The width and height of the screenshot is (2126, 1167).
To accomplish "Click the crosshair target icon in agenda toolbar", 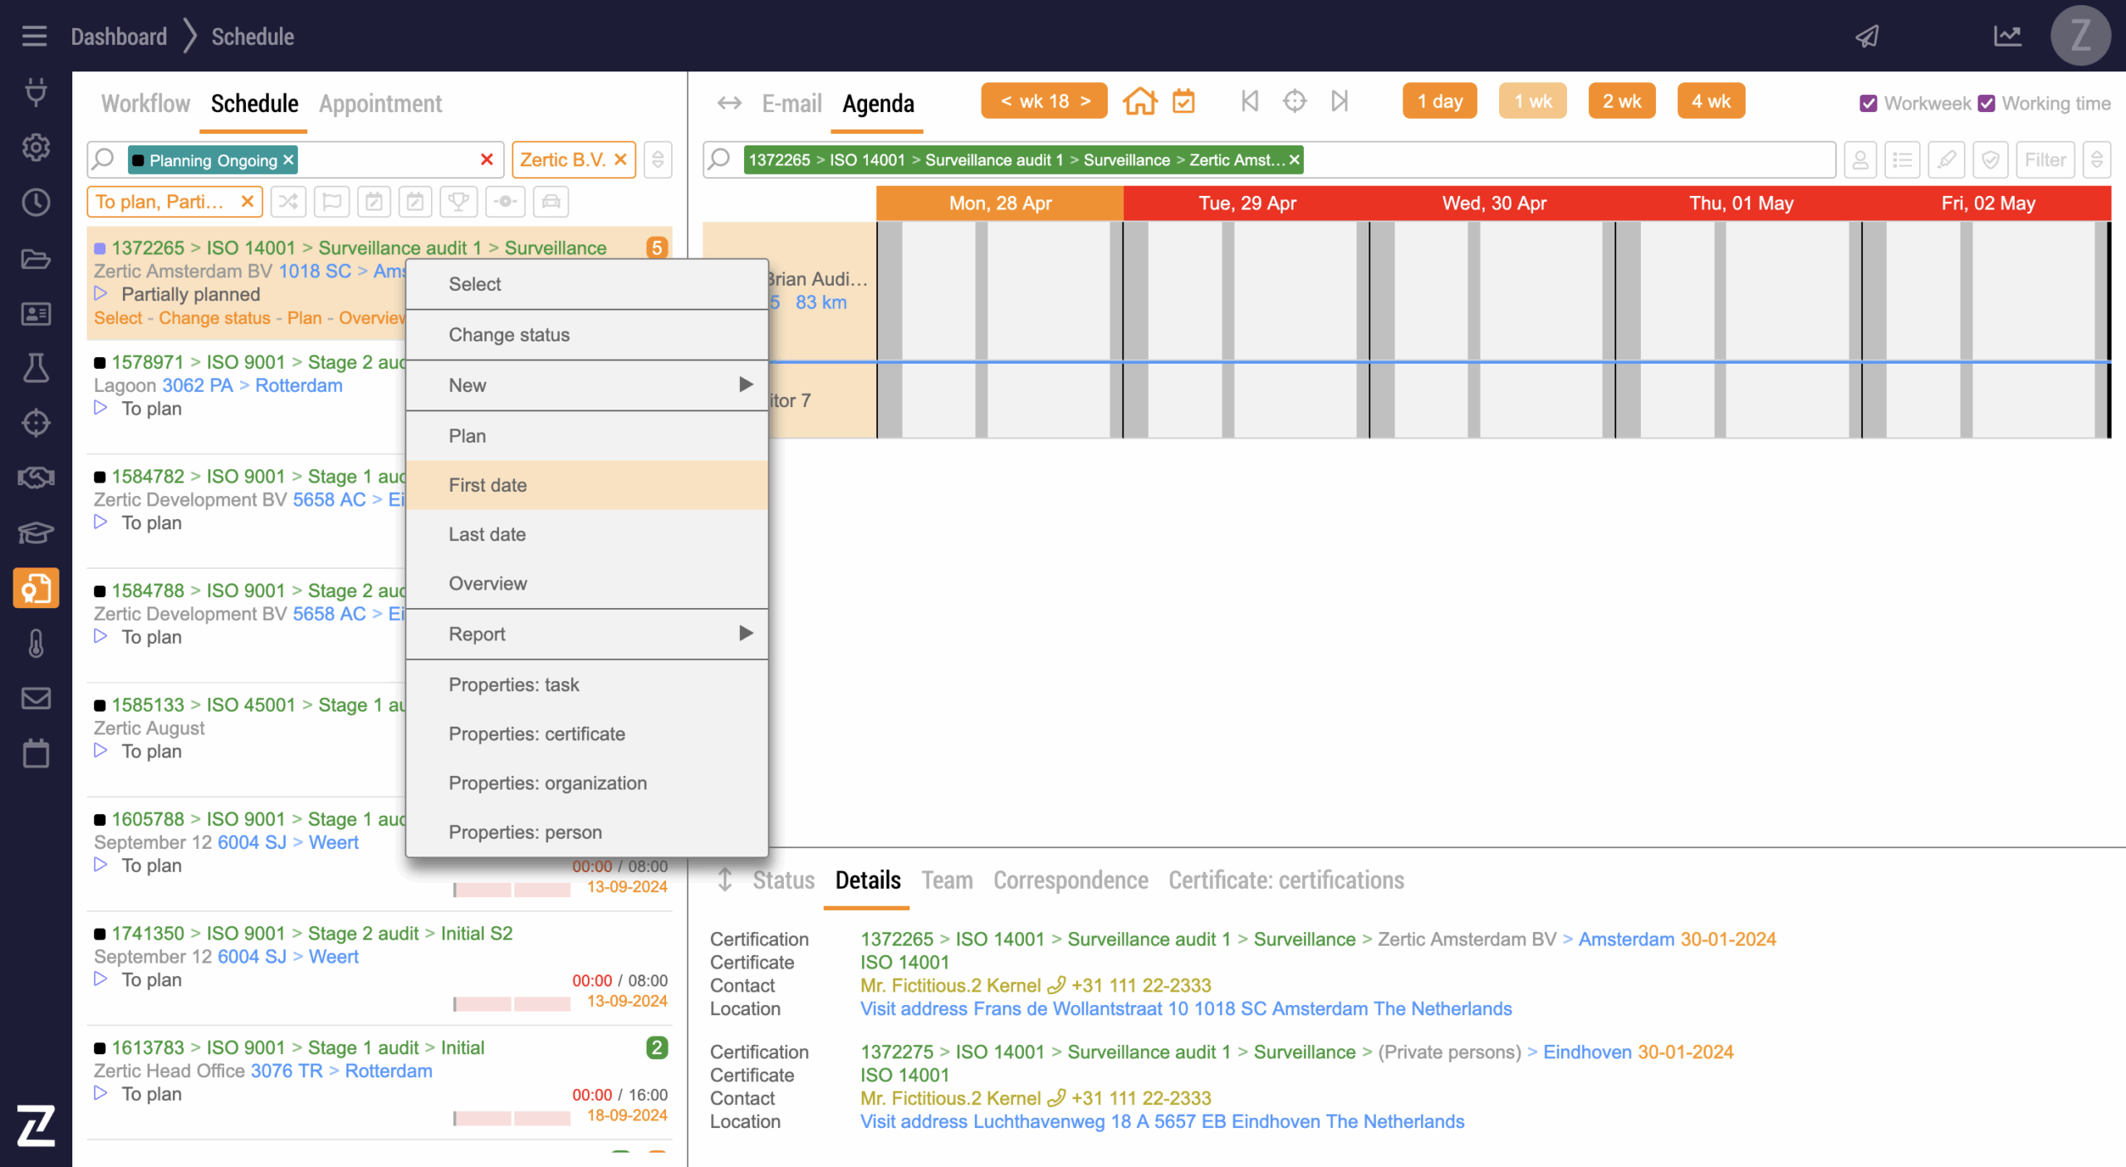I will click(1294, 101).
